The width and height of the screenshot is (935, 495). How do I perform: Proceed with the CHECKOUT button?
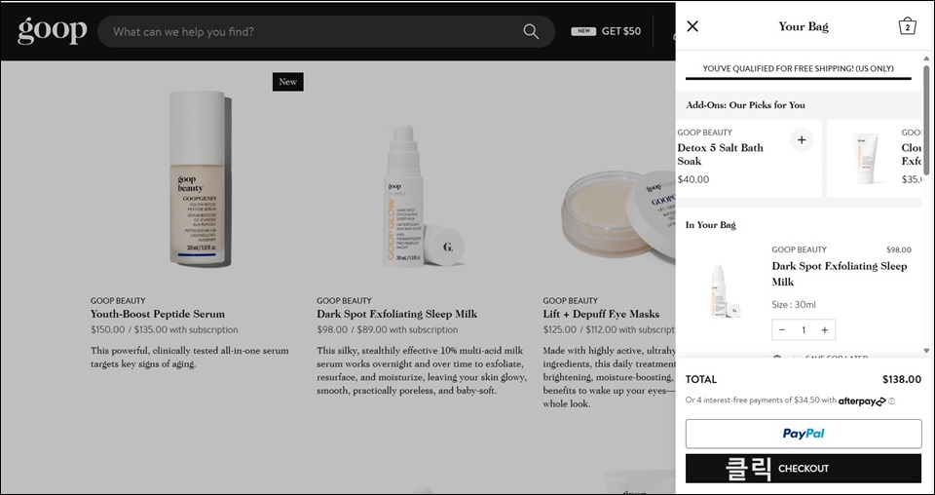click(x=804, y=468)
